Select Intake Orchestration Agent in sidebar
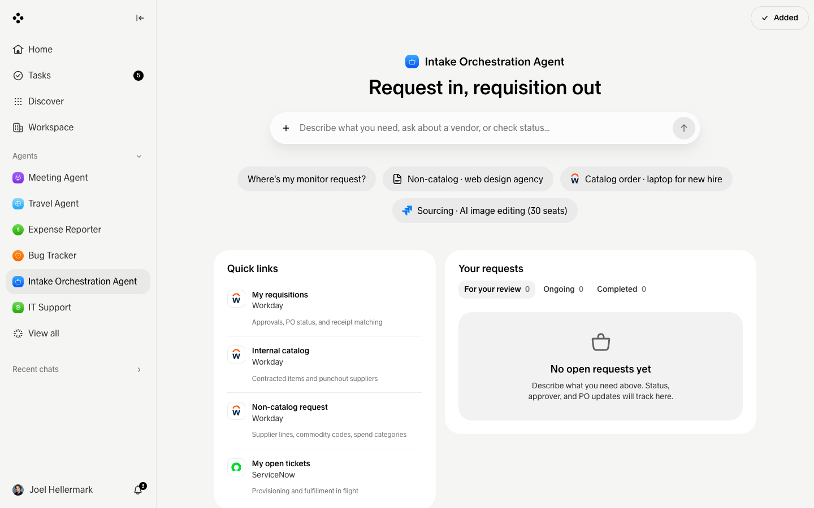This screenshot has height=508, width=814. point(78,282)
